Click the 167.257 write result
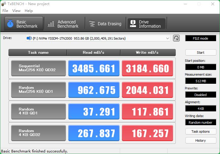 click(x=147, y=133)
